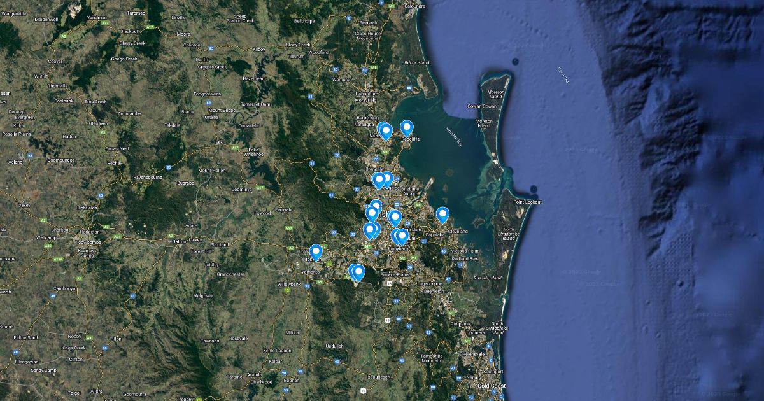
Task: Select the Toogoolawah label
Action: [x=206, y=94]
